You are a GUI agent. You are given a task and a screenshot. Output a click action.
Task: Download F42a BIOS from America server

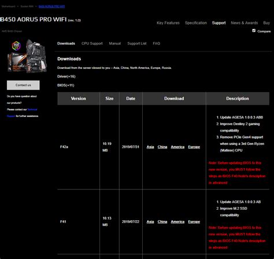point(177,147)
